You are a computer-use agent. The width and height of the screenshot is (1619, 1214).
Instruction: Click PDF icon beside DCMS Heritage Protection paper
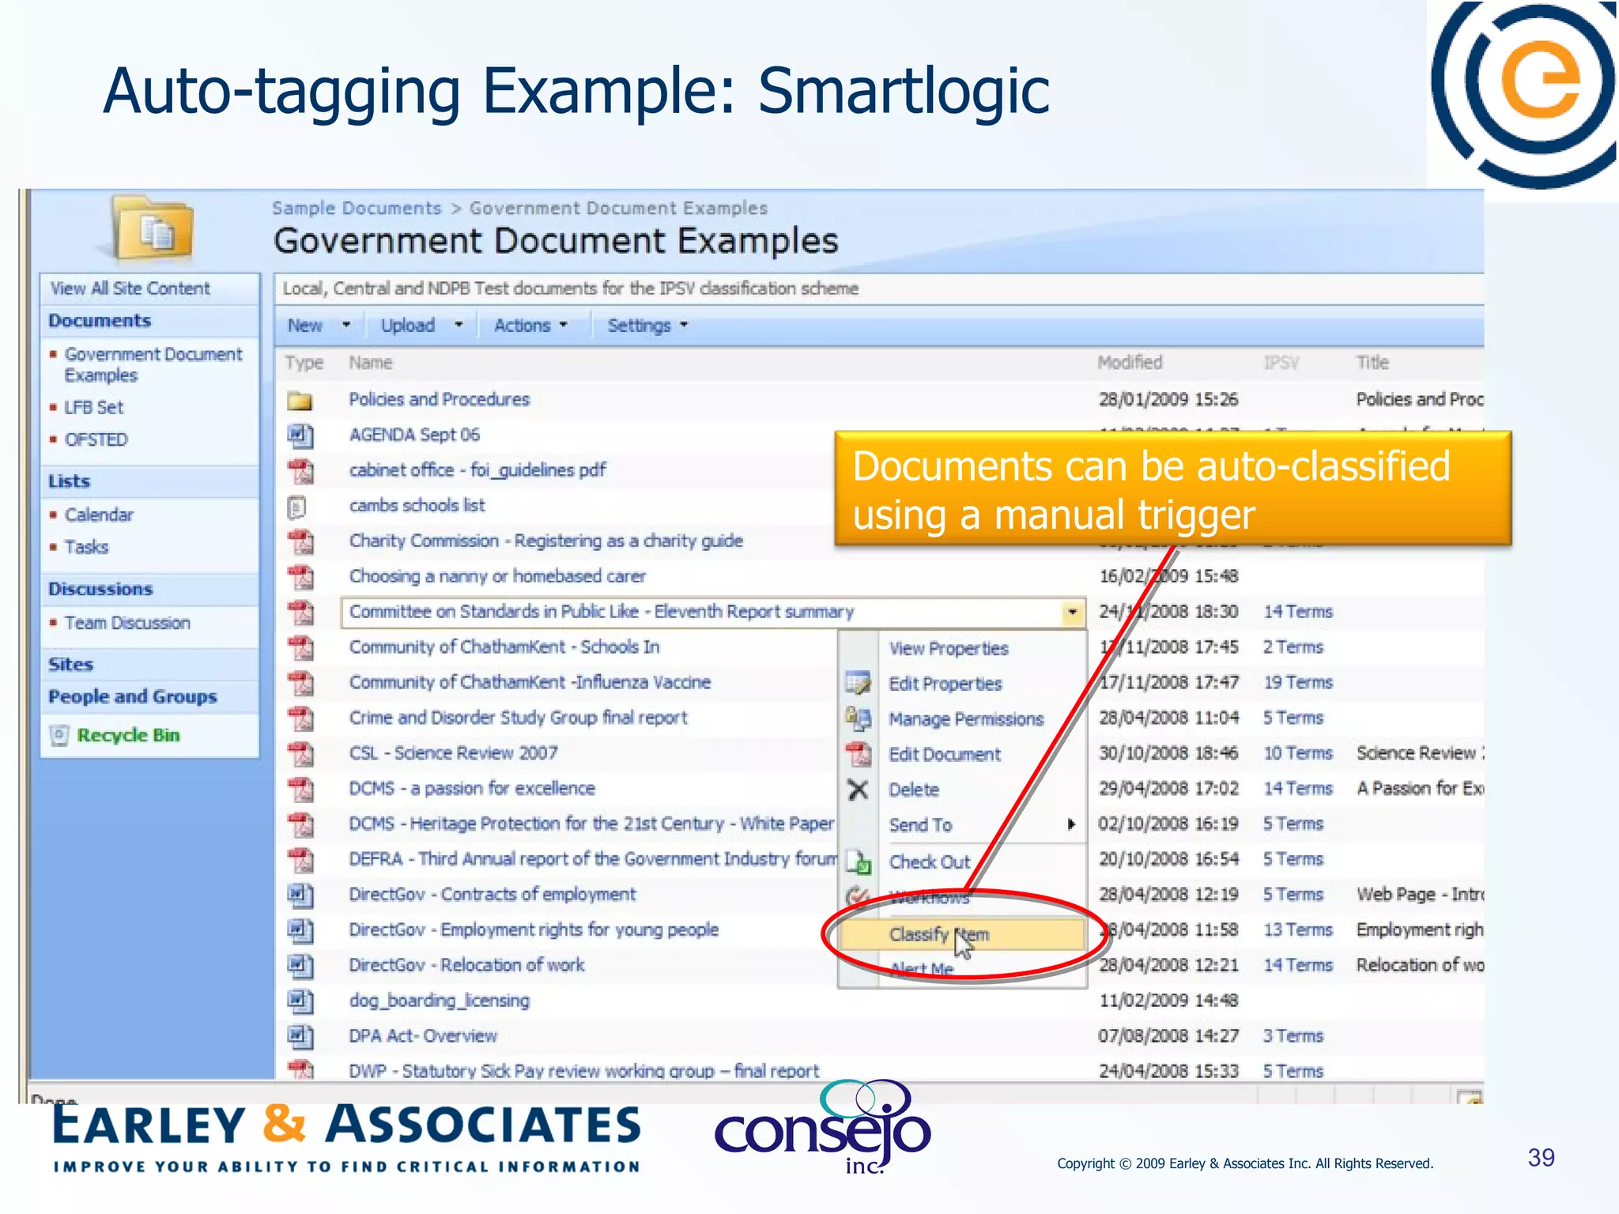pyautogui.click(x=300, y=825)
